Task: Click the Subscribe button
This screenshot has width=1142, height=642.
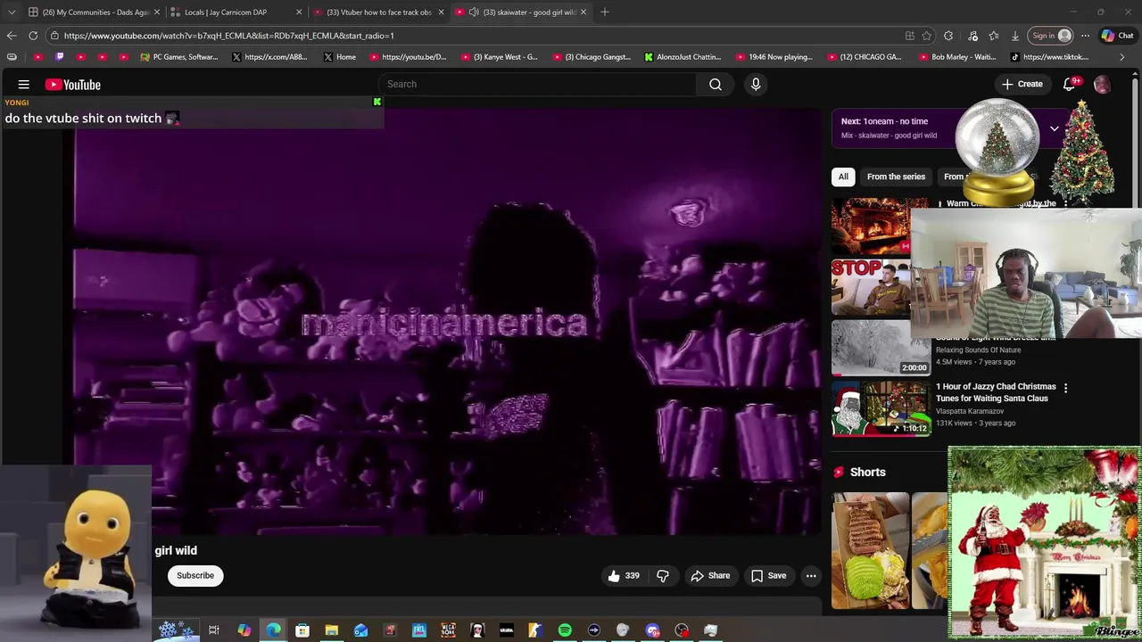Action: pyautogui.click(x=195, y=576)
